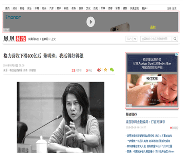Click the honor logo in banner

(x=13, y=17)
